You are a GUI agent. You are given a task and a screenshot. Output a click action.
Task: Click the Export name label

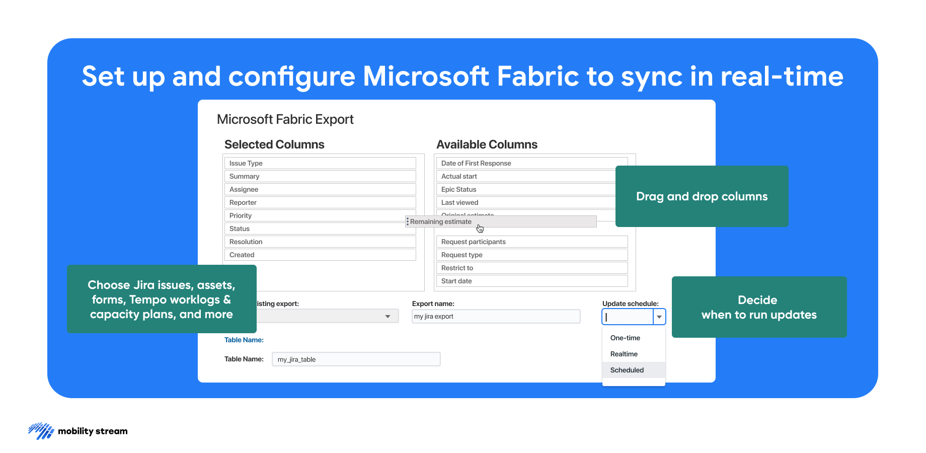pyautogui.click(x=433, y=304)
